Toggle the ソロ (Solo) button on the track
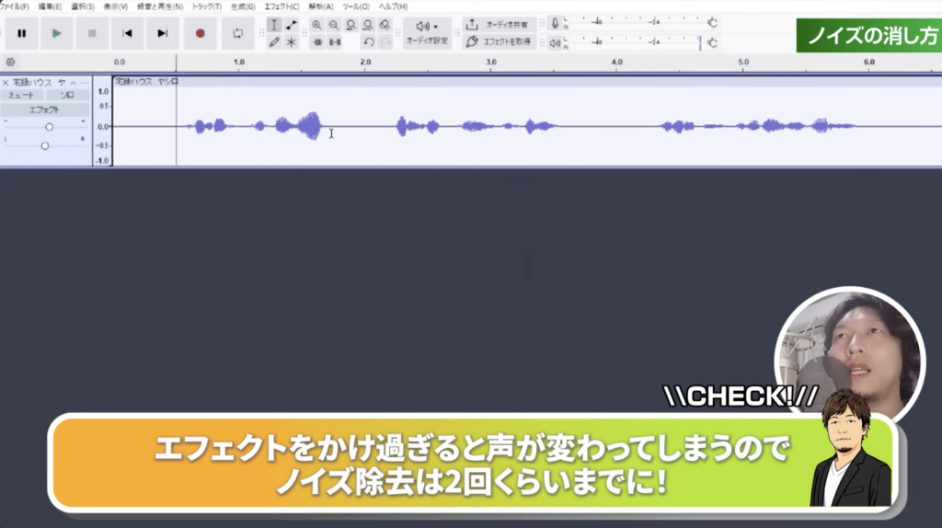 click(x=67, y=95)
